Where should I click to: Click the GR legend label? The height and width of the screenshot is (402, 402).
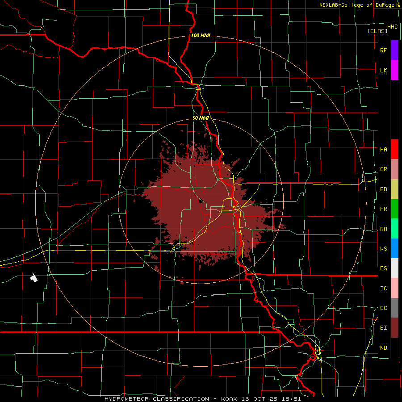point(383,169)
